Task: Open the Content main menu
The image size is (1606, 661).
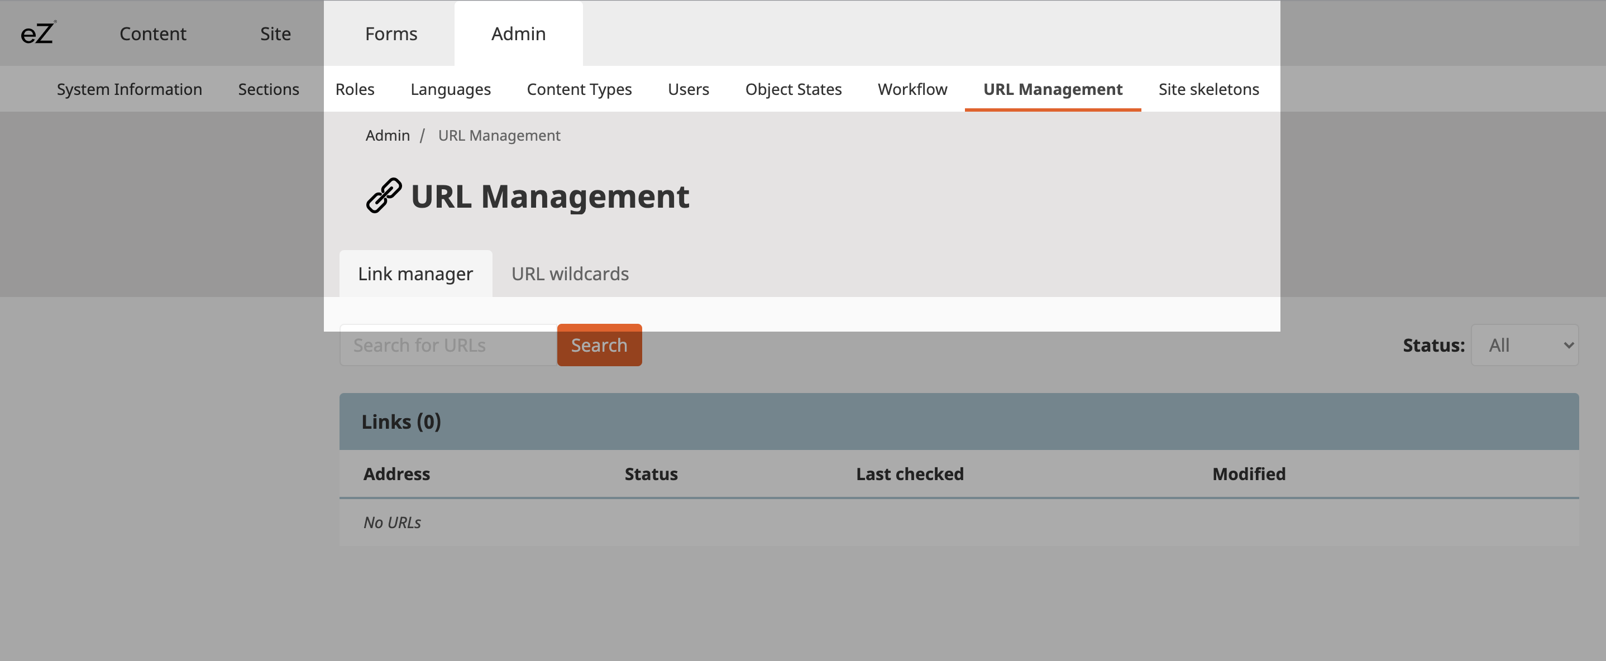Action: (153, 33)
